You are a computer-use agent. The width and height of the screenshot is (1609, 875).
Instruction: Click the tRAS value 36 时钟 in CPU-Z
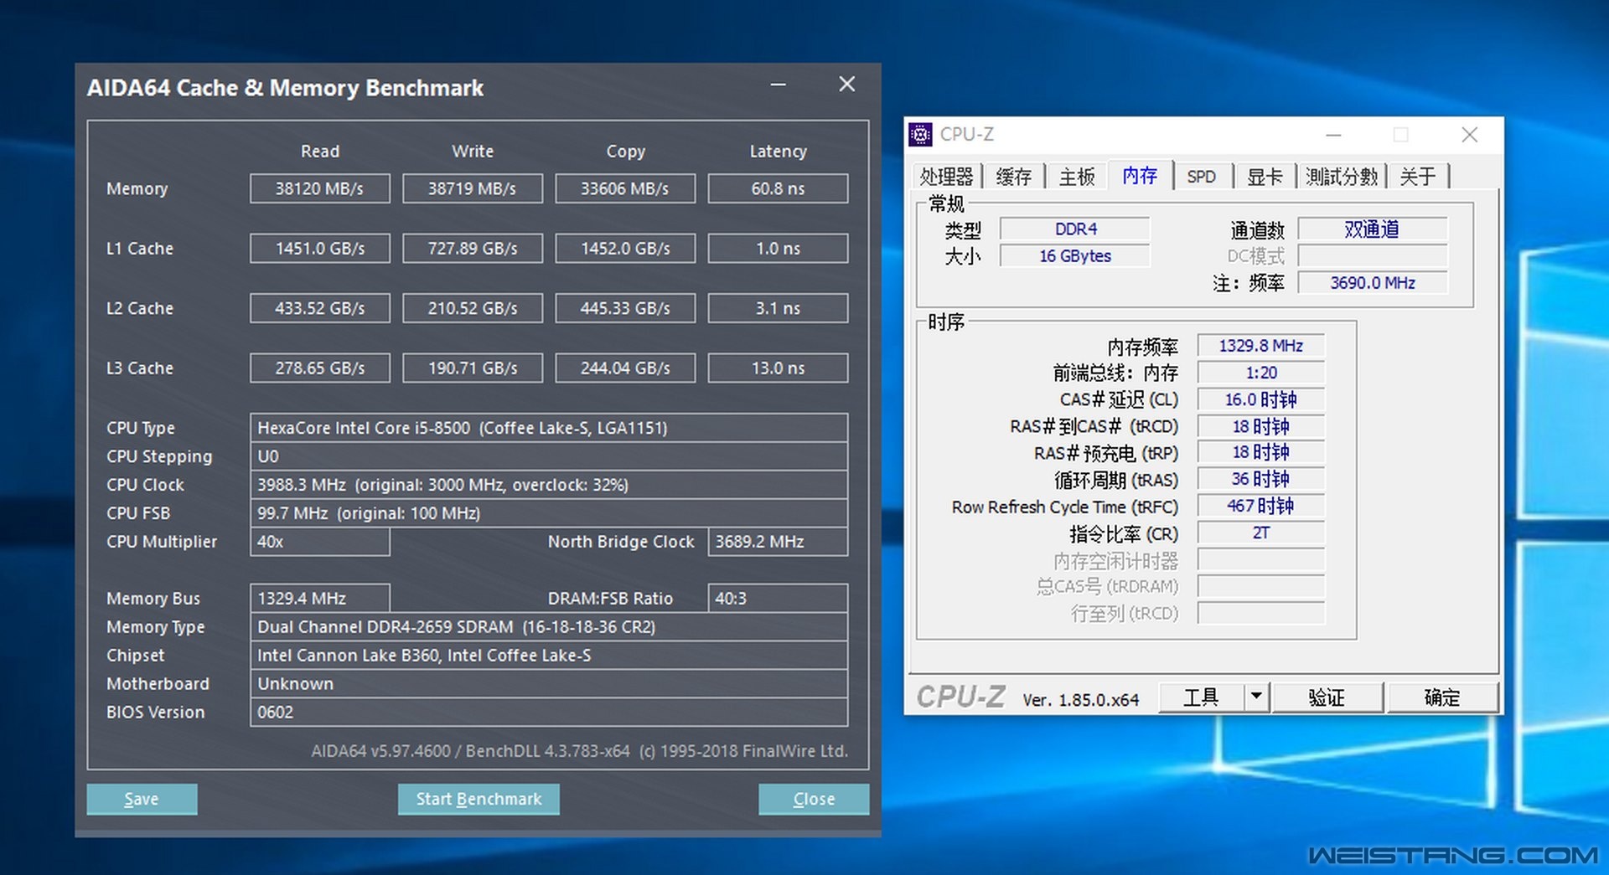1261,479
